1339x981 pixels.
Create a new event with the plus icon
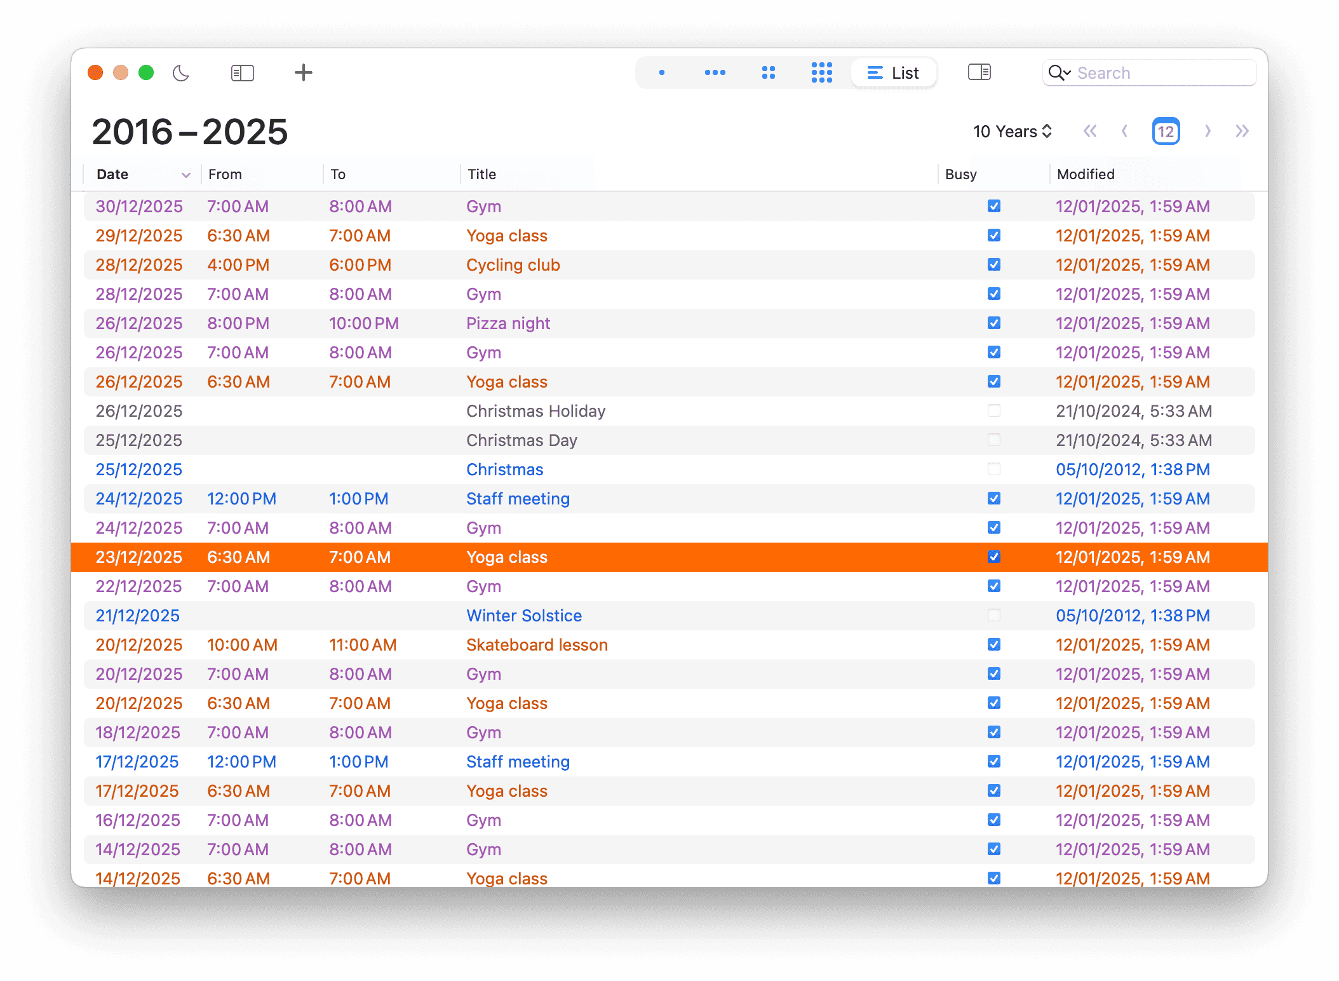click(x=303, y=72)
